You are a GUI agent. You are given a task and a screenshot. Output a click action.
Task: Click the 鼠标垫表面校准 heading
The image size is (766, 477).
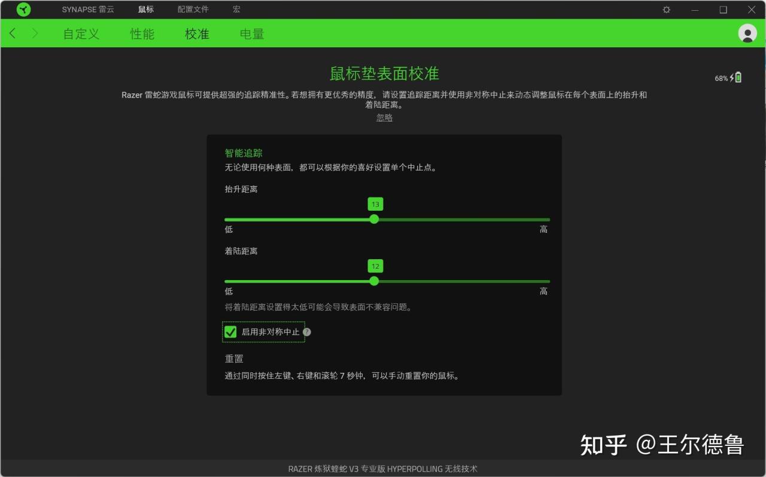tap(384, 74)
